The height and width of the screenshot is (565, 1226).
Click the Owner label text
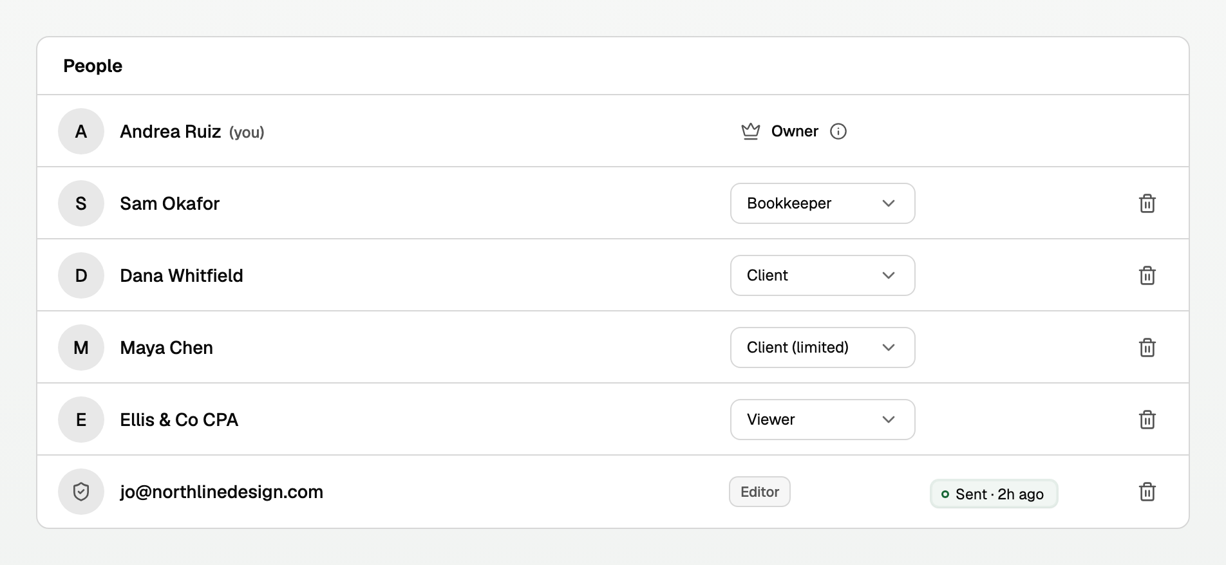pyautogui.click(x=795, y=131)
